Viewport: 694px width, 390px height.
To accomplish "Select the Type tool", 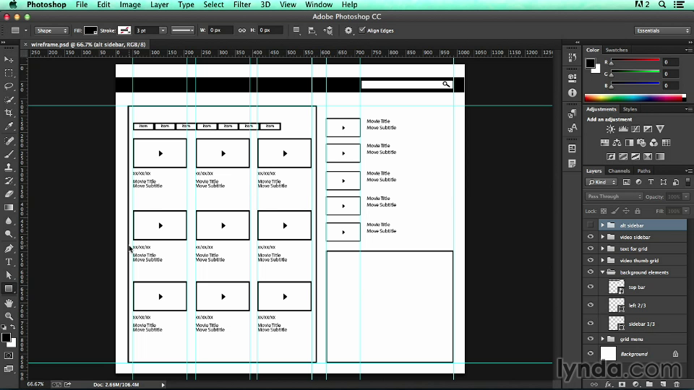I will (9, 261).
